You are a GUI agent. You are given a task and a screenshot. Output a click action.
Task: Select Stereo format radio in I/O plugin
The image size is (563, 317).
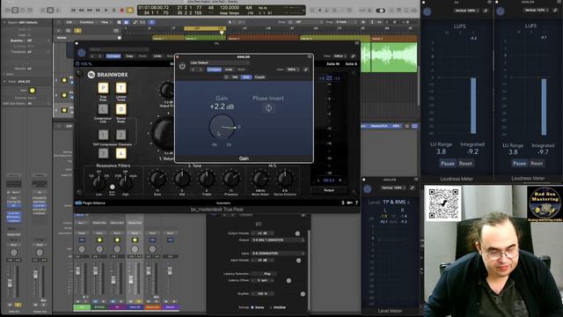pos(252,307)
